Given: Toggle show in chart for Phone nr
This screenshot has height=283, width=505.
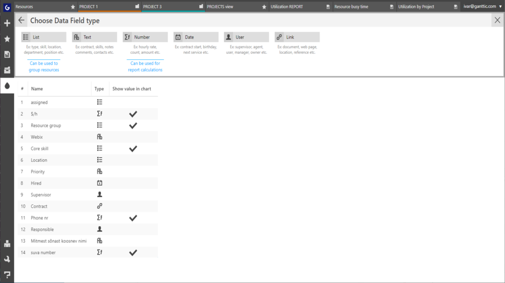Looking at the screenshot, I should coord(133,218).
